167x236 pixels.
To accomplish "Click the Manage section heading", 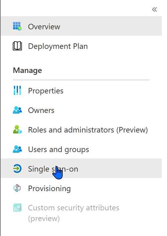I will click(27, 71).
